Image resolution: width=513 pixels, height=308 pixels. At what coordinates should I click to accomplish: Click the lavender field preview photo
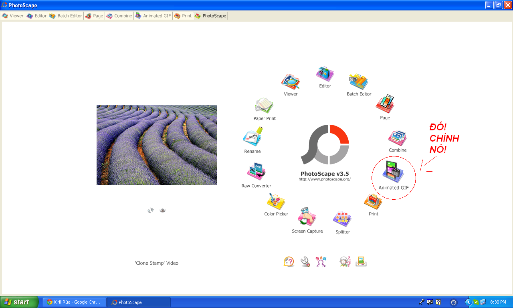click(x=157, y=145)
